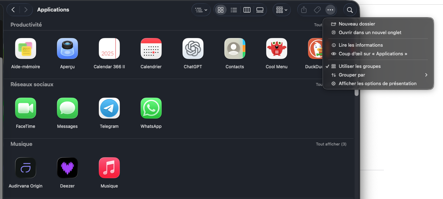
Task: Click the WhatsApp label text
Action: pos(151,126)
